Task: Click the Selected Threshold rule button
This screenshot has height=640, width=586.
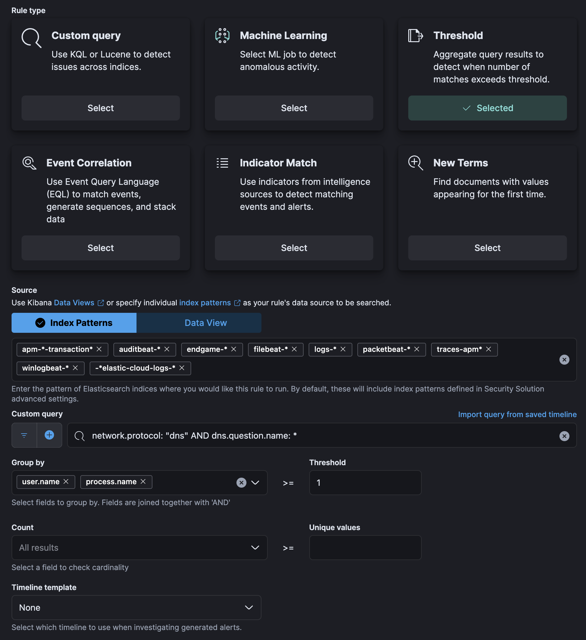Action: coord(487,108)
